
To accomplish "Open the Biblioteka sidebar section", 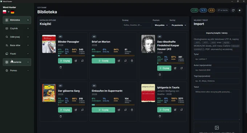I will [17, 20].
